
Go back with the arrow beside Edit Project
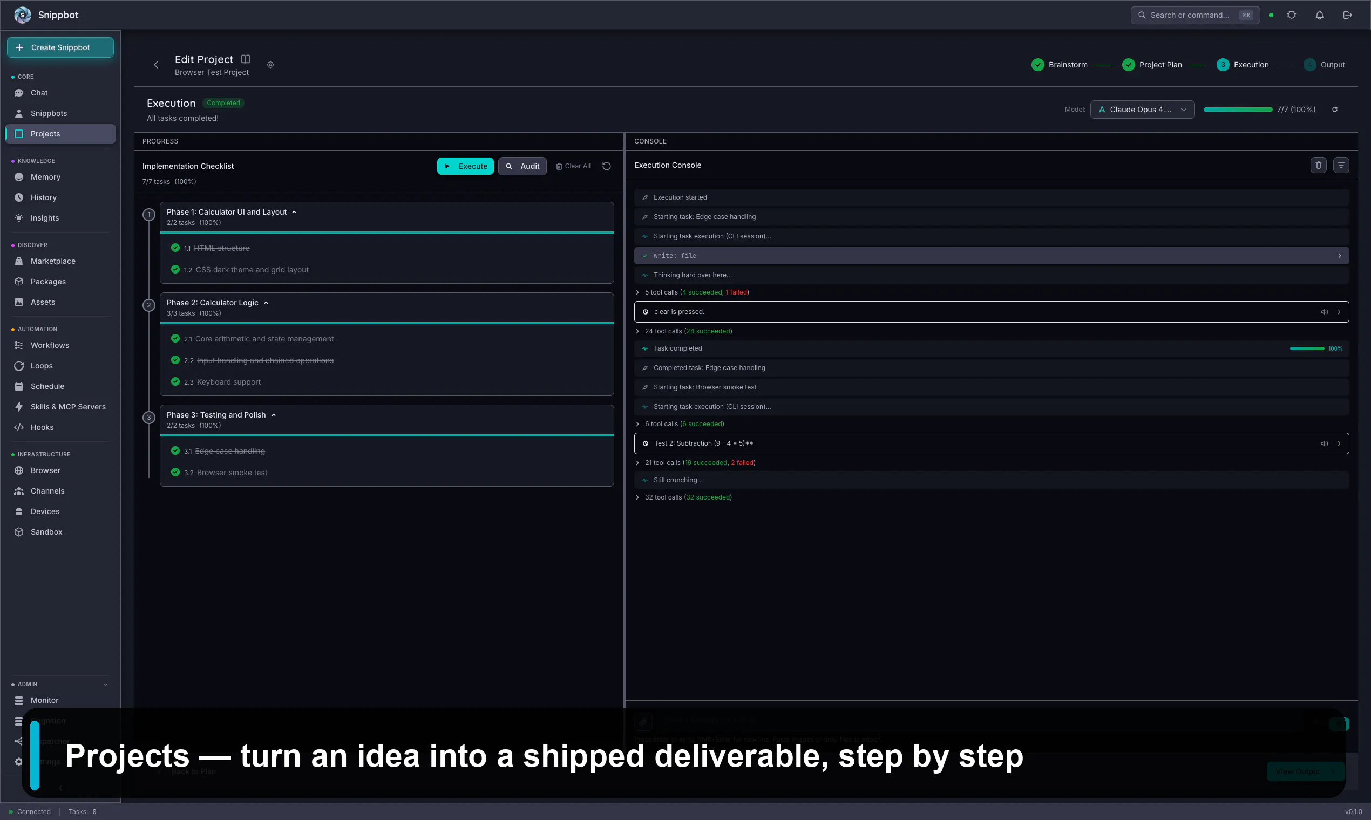coord(156,65)
